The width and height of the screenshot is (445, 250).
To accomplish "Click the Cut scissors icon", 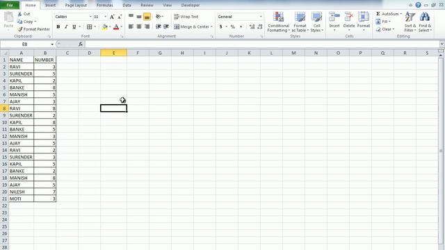I will pos(19,14).
